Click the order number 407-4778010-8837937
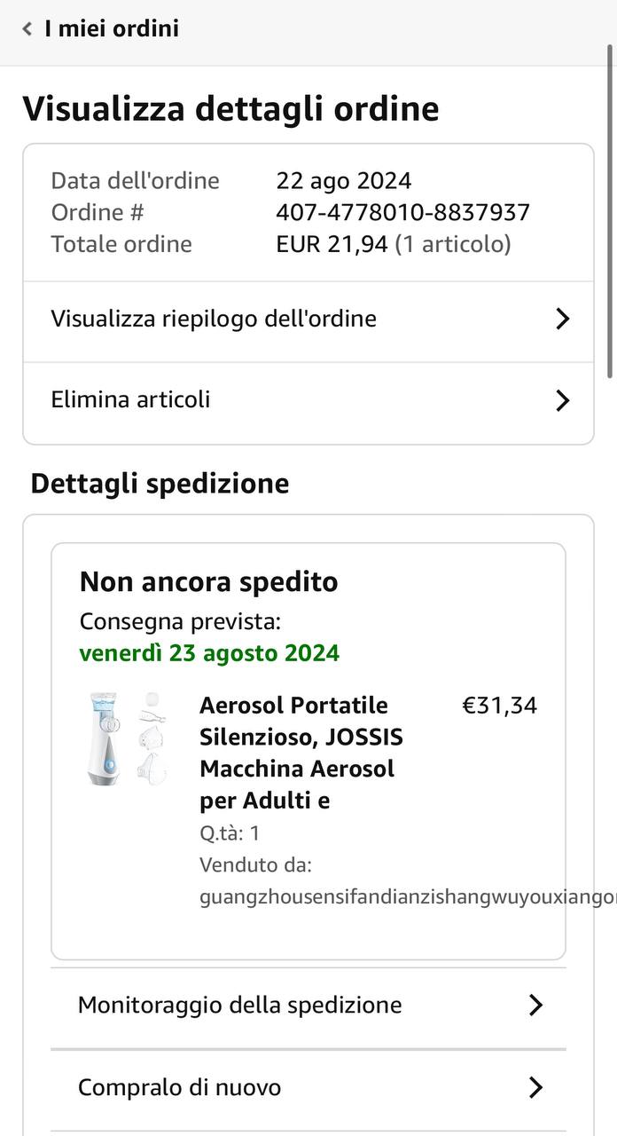This screenshot has height=1136, width=617. [402, 212]
